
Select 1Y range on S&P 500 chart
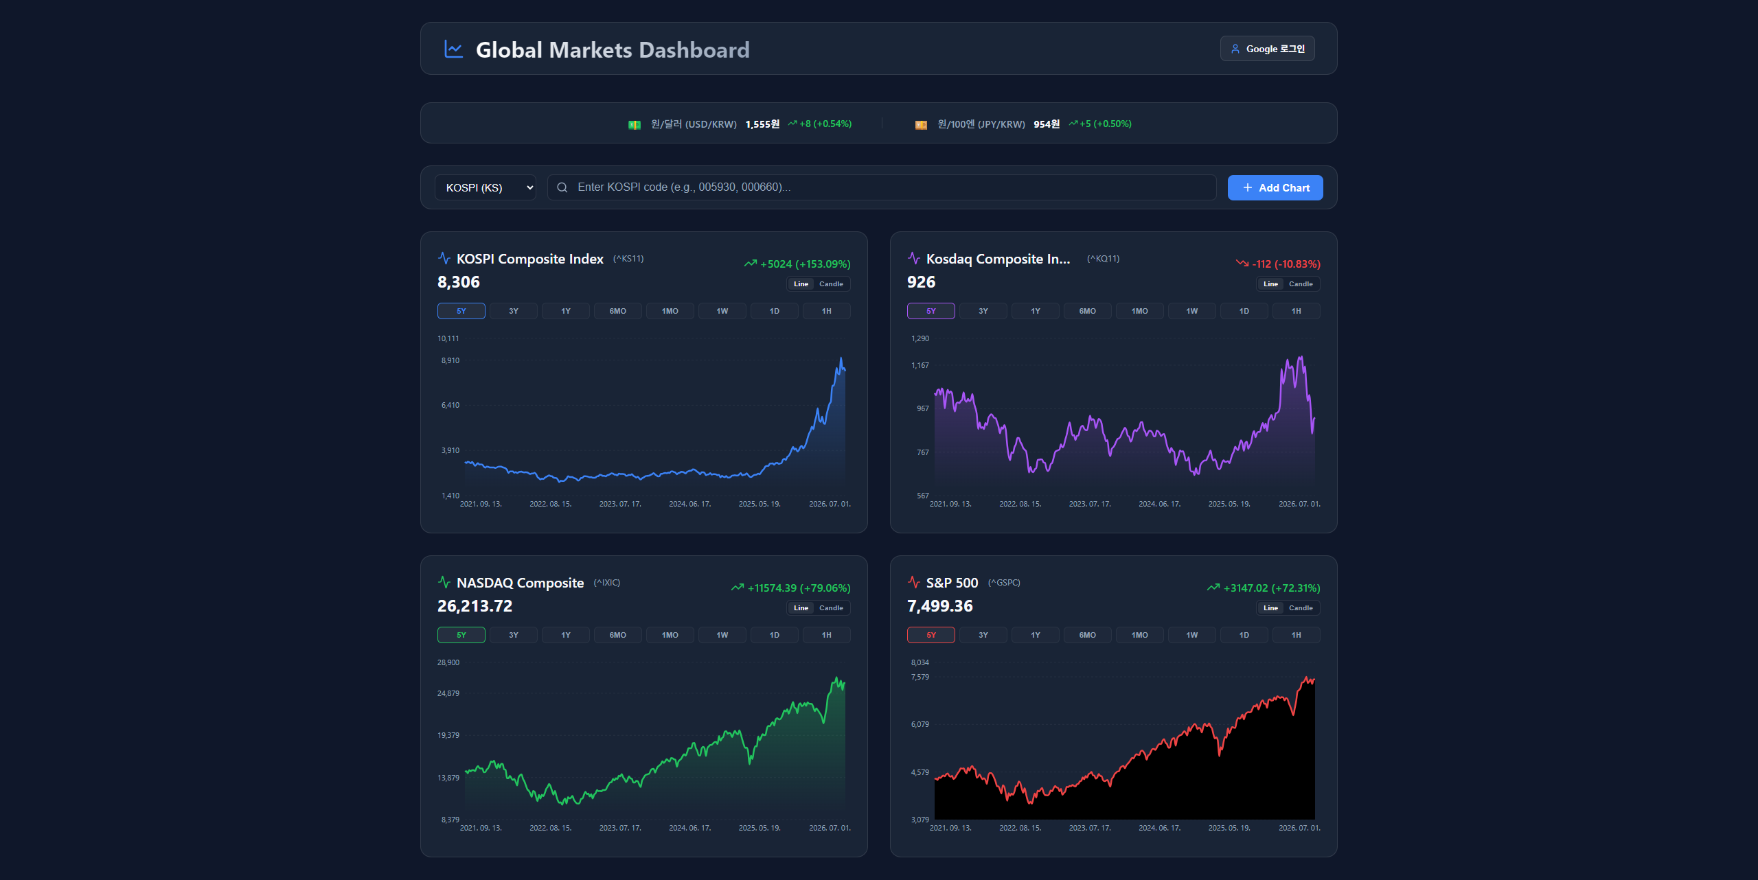point(1036,635)
